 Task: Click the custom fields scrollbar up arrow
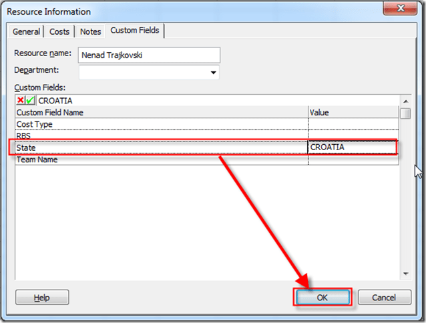tap(405, 101)
